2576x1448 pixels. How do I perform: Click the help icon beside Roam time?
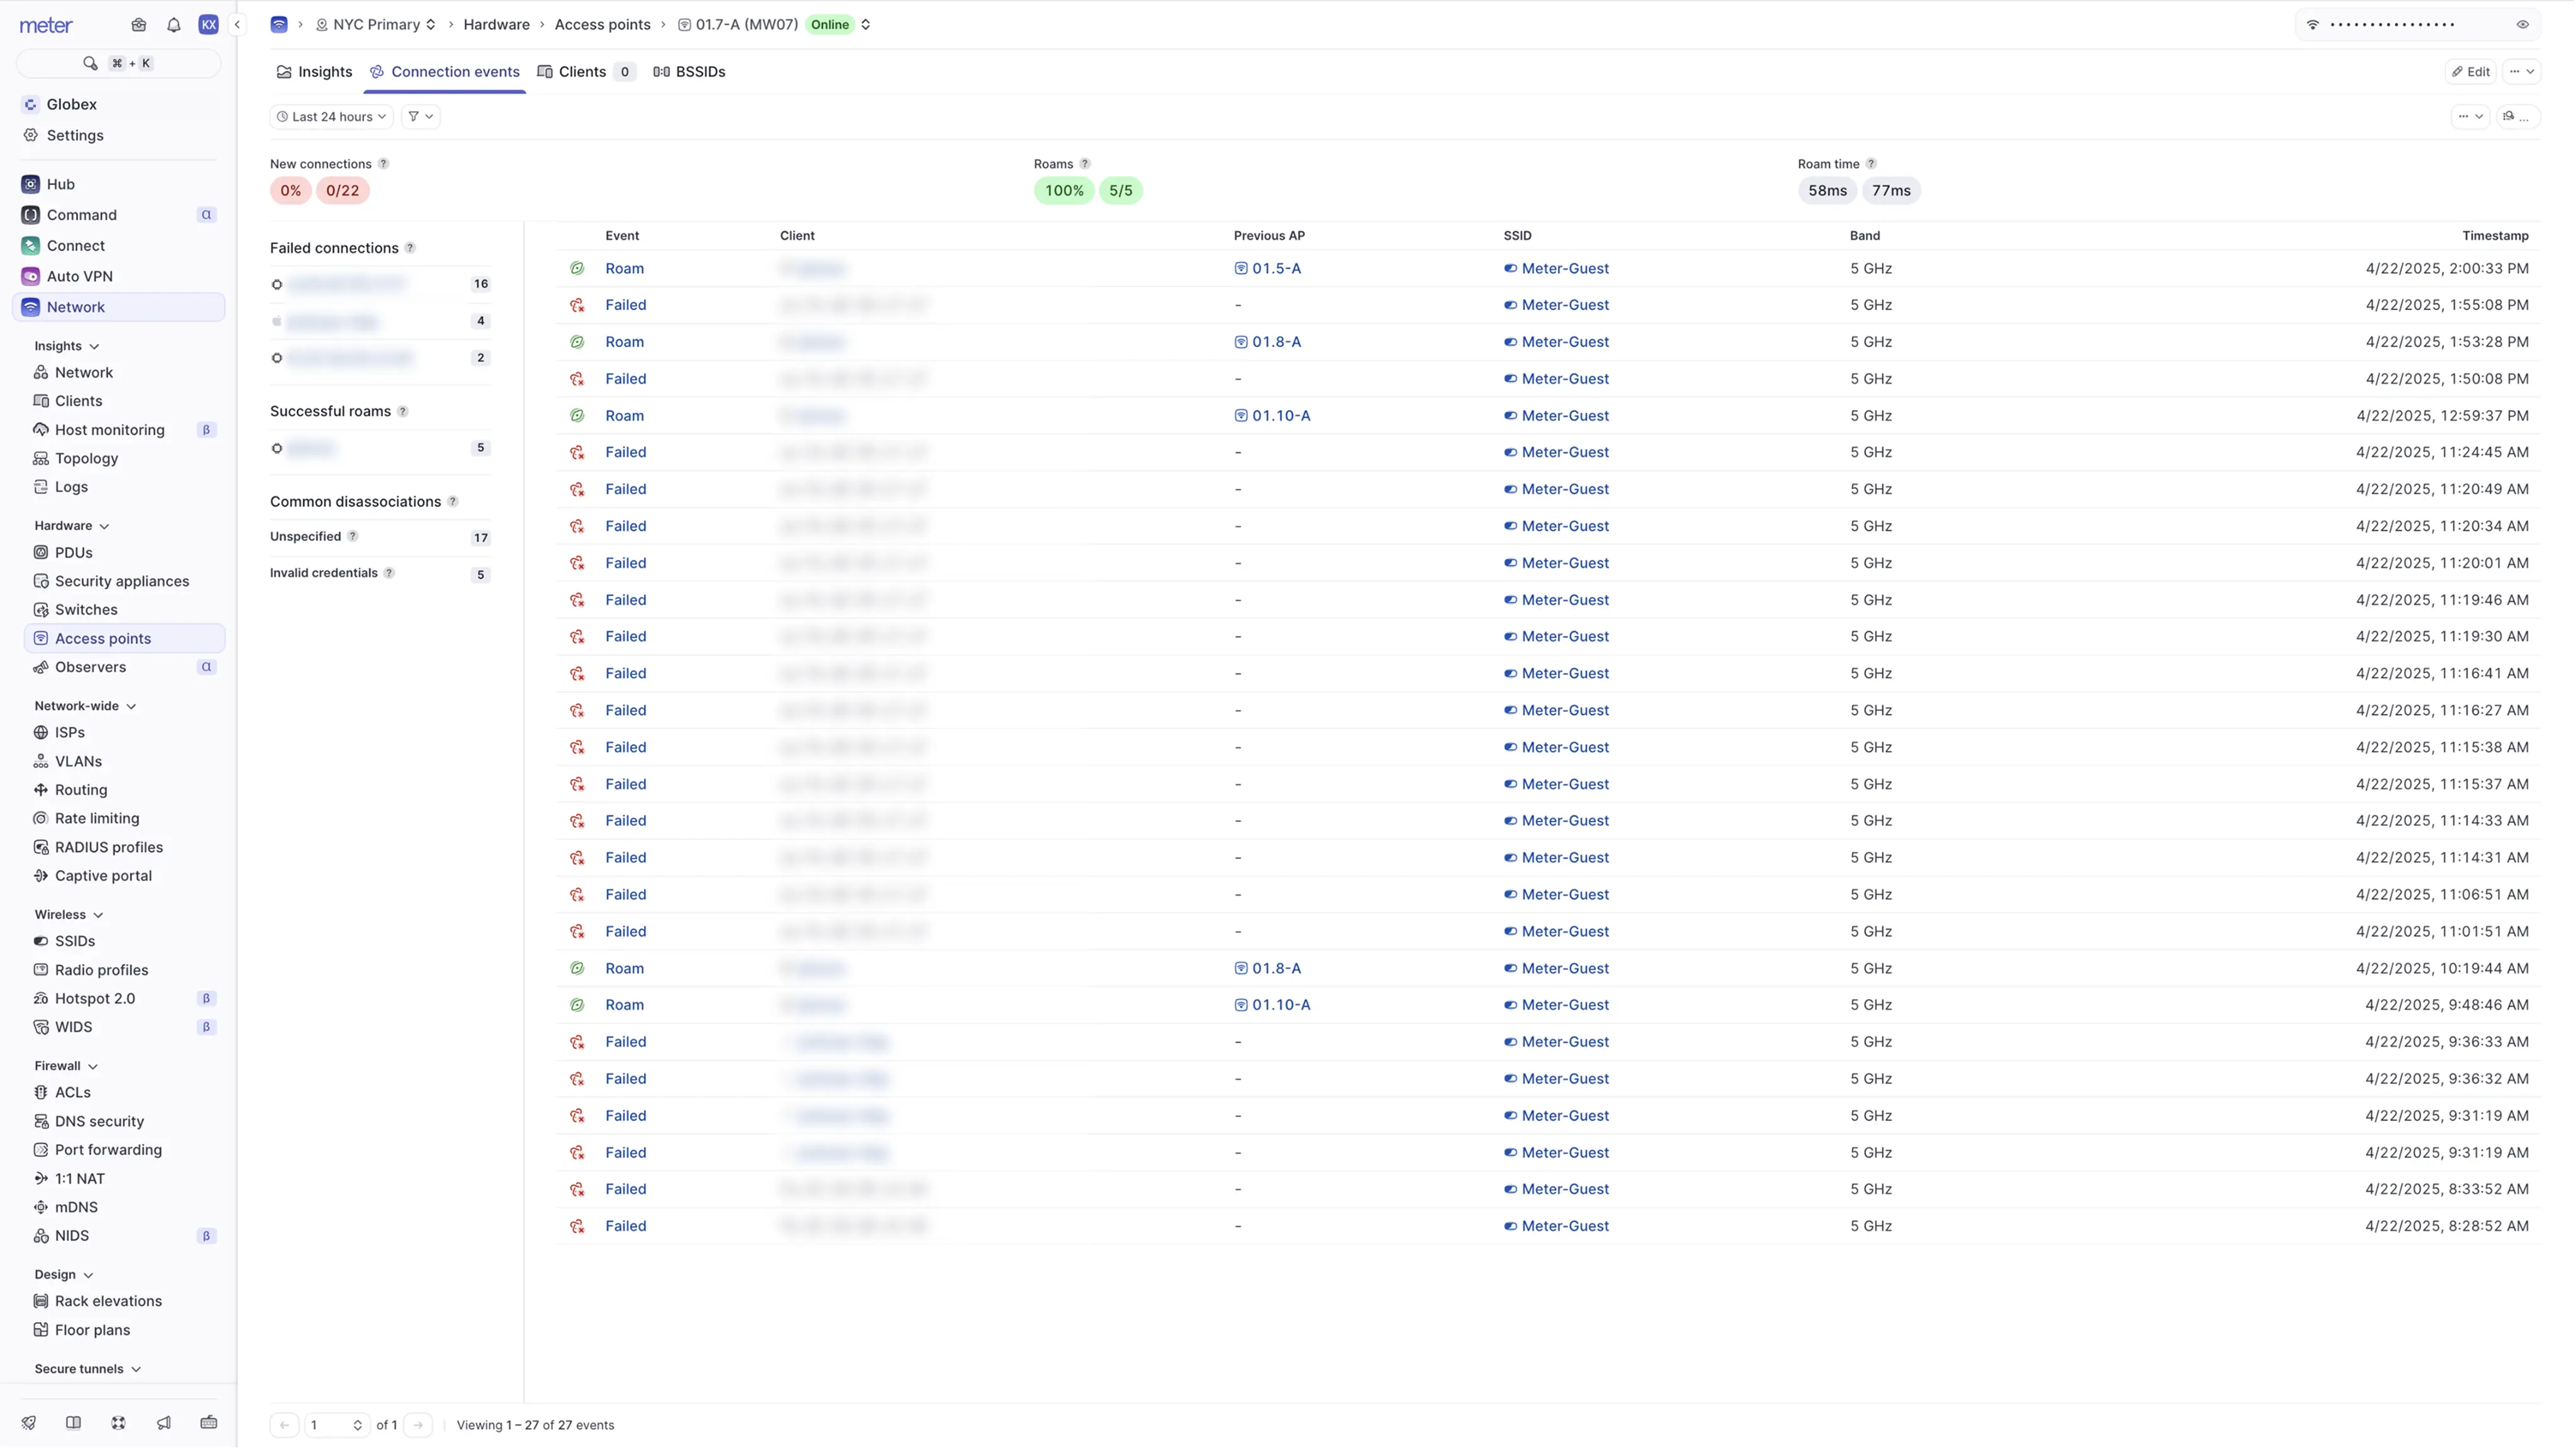[1871, 164]
